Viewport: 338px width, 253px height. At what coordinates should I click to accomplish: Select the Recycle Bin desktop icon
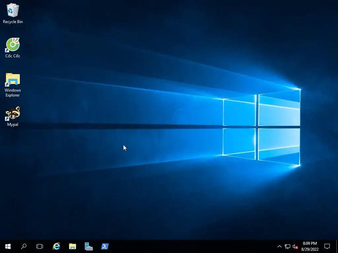pos(13,13)
